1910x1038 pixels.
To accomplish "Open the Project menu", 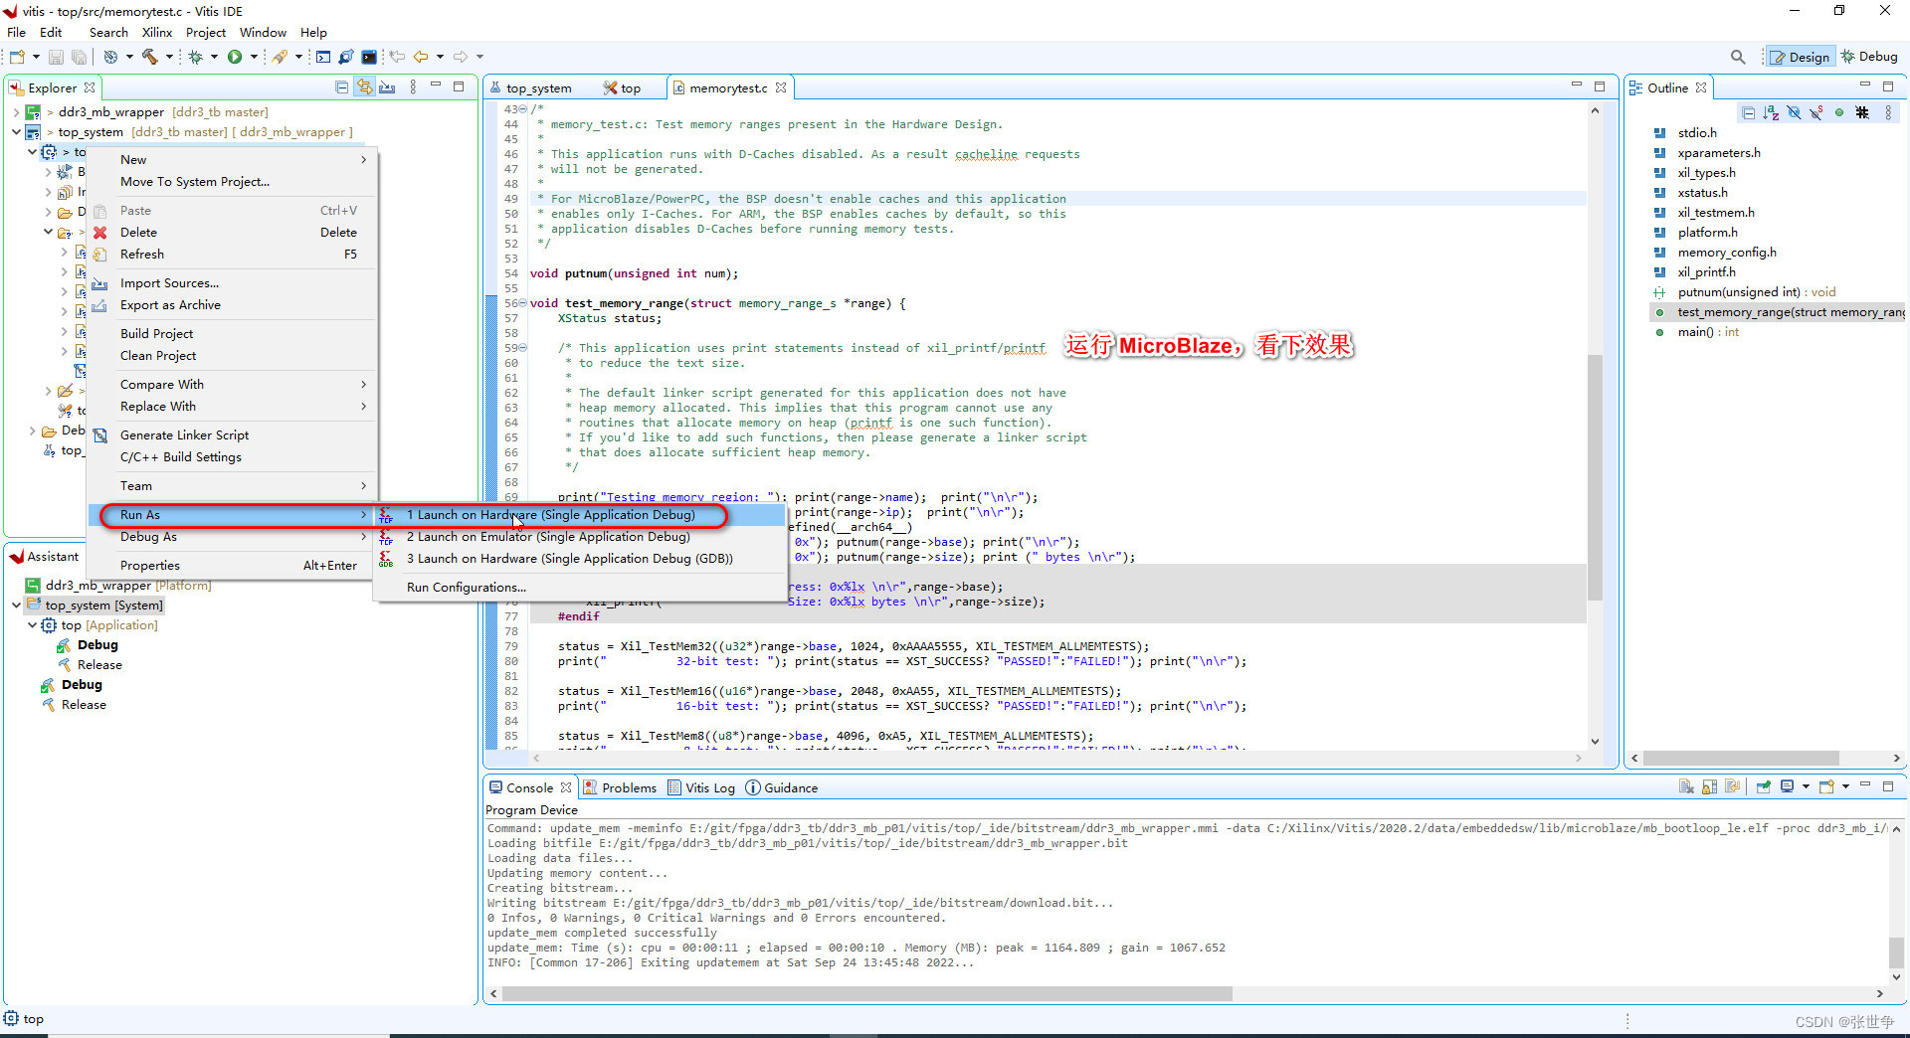I will tap(206, 33).
